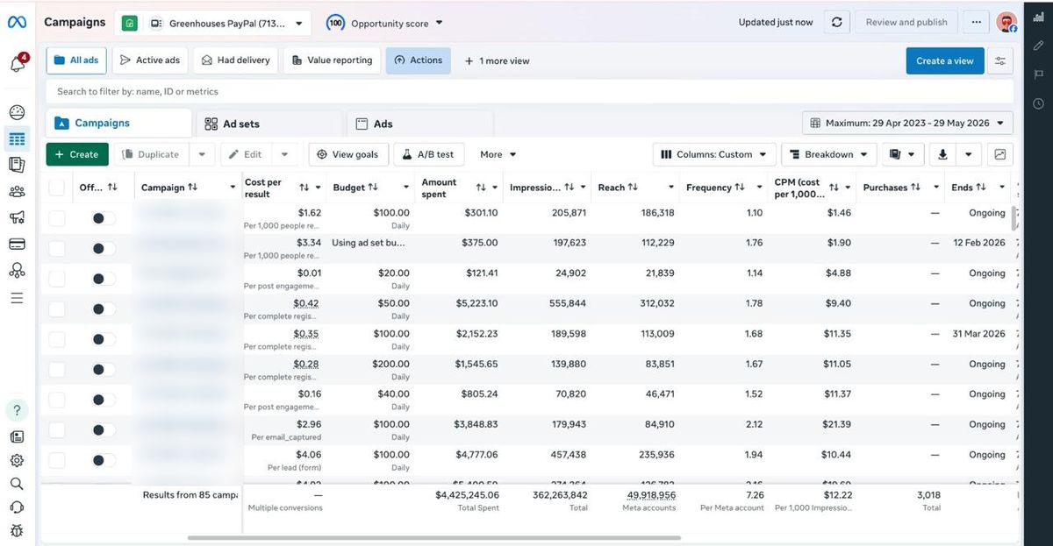Toggle the on/off switch in $1,545.65 row
The image size is (1053, 546).
103,370
